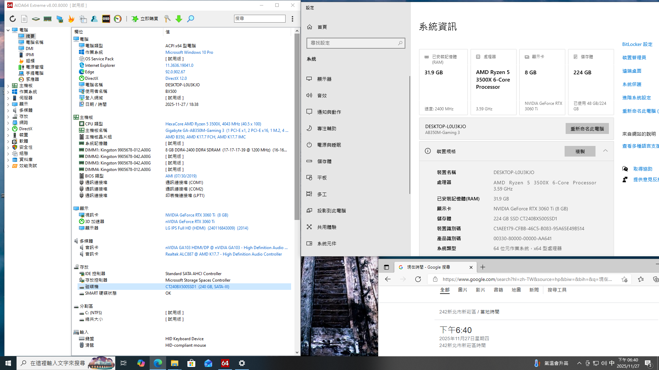
Task: Click the AIDA64 refresh icon
Action: [13, 19]
